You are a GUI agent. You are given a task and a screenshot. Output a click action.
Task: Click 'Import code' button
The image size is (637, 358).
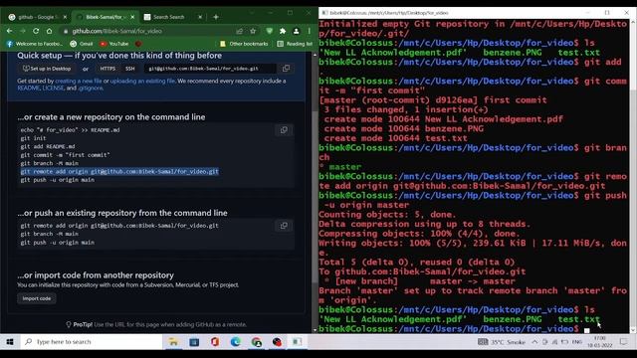point(37,298)
